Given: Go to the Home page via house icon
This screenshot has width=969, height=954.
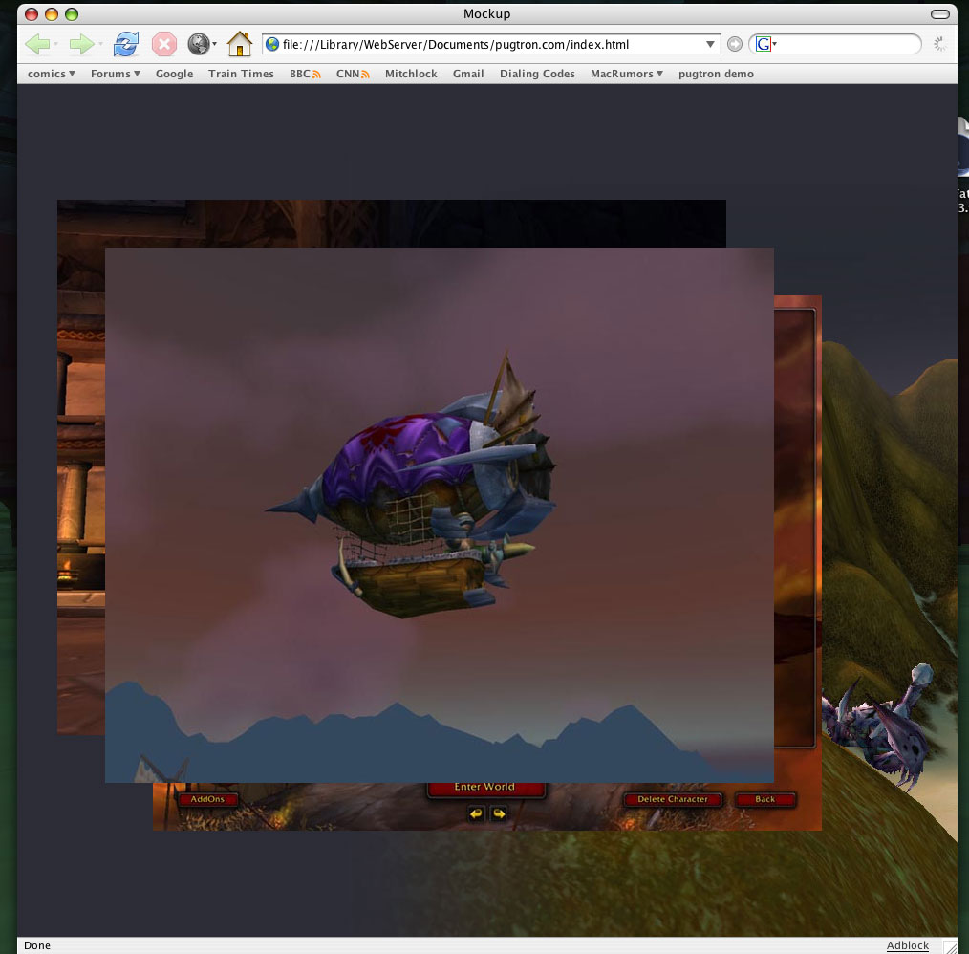Looking at the screenshot, I should pyautogui.click(x=239, y=44).
